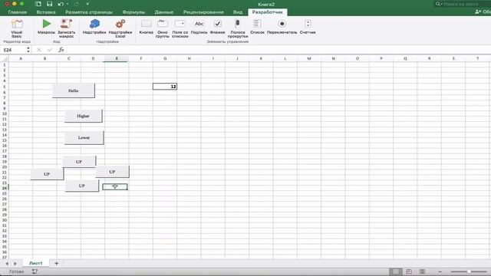Cancel entry with the formula bar X
This screenshot has width=491, height=276.
pyautogui.click(x=39, y=50)
